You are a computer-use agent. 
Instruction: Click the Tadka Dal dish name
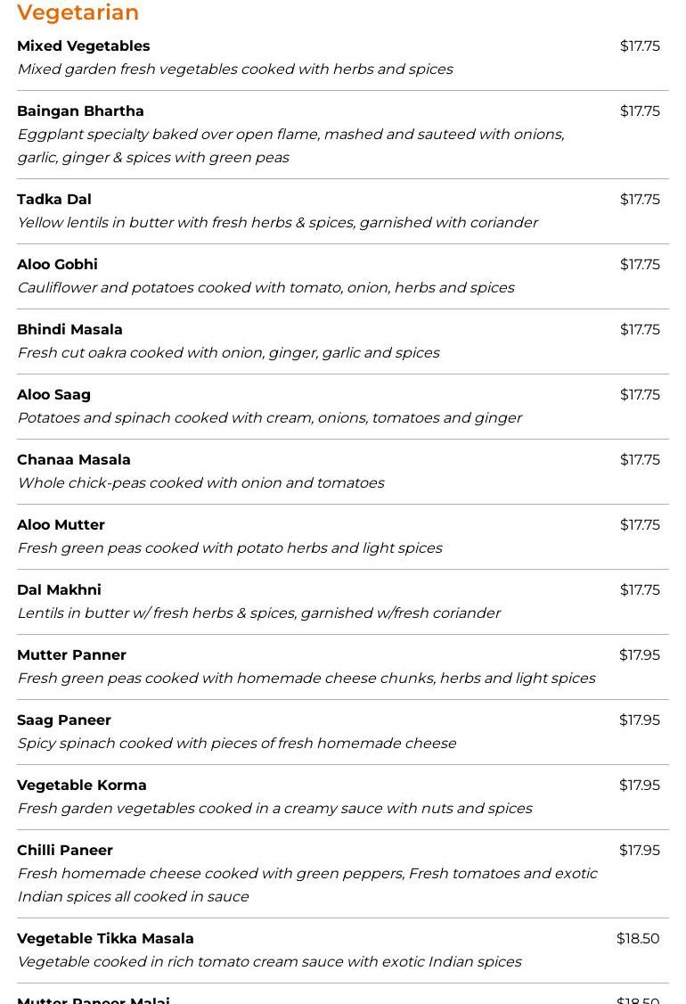pyautogui.click(x=54, y=200)
